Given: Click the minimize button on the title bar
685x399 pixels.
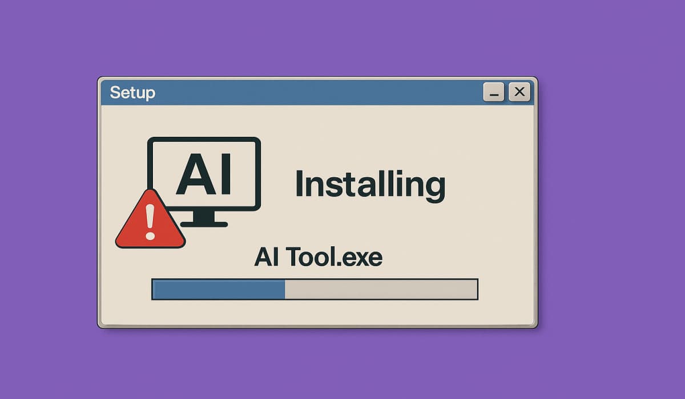Looking at the screenshot, I should 494,92.
